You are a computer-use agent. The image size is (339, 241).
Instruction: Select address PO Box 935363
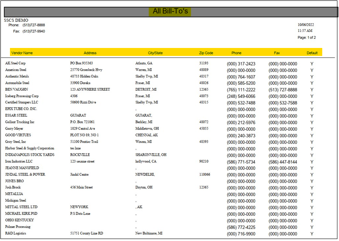click(81, 63)
